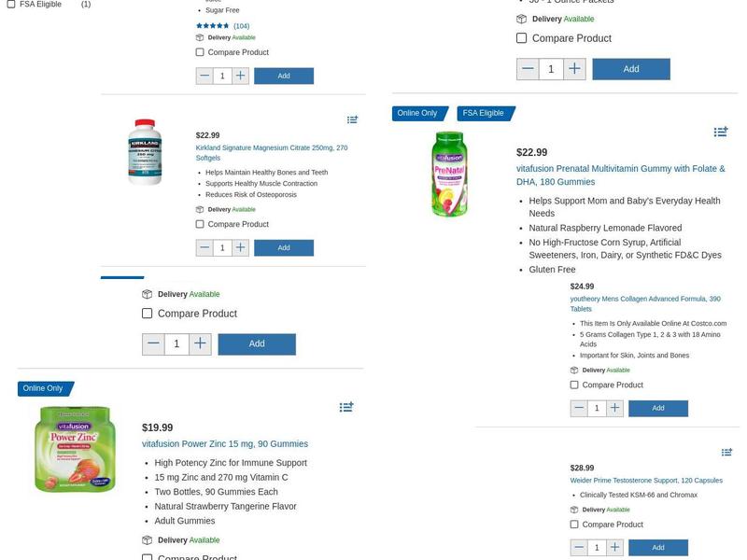Increase Kirkland Magnesium Citrate quantity

(x=240, y=247)
